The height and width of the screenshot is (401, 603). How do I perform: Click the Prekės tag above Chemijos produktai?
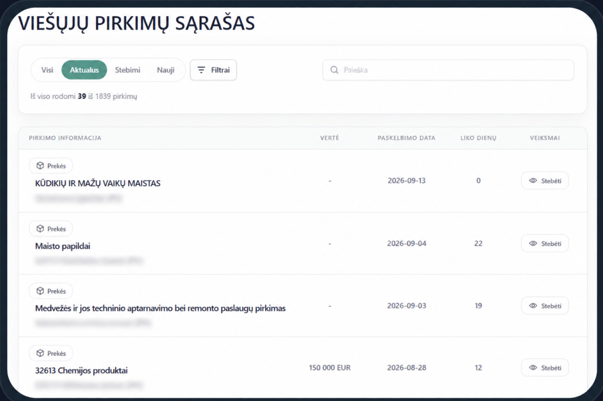pos(51,353)
